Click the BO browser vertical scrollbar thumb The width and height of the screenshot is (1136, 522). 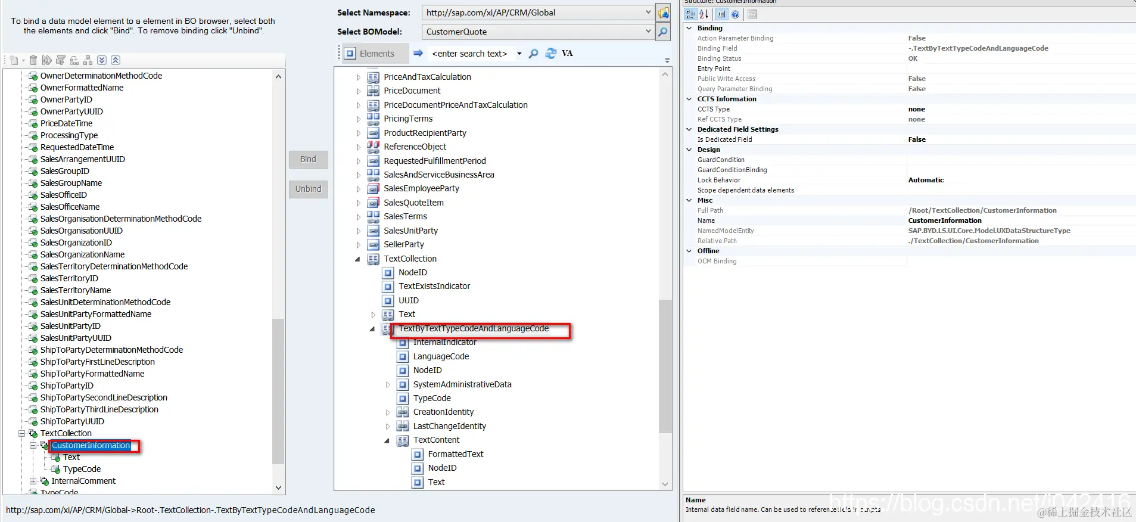tap(665, 366)
